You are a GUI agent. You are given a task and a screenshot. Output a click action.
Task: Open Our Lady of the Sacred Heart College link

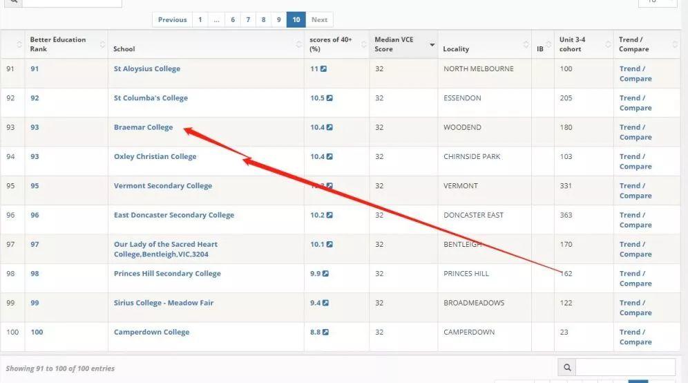click(165, 250)
